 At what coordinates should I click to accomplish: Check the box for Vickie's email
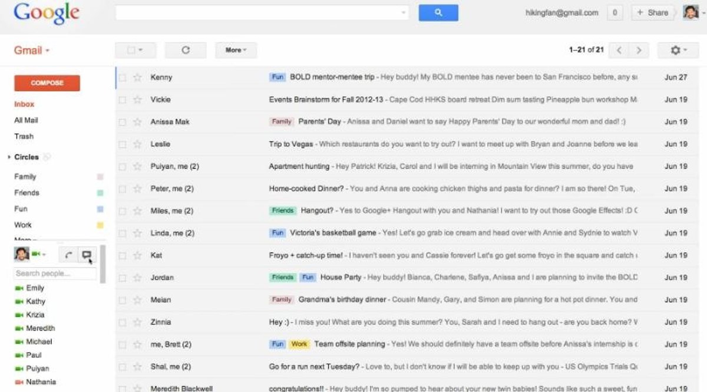pos(123,100)
